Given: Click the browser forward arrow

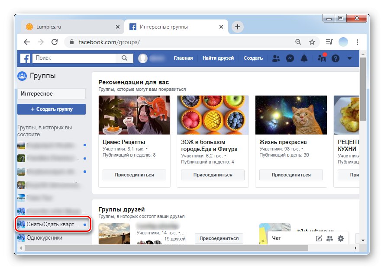Looking at the screenshot, I should (x=41, y=42).
